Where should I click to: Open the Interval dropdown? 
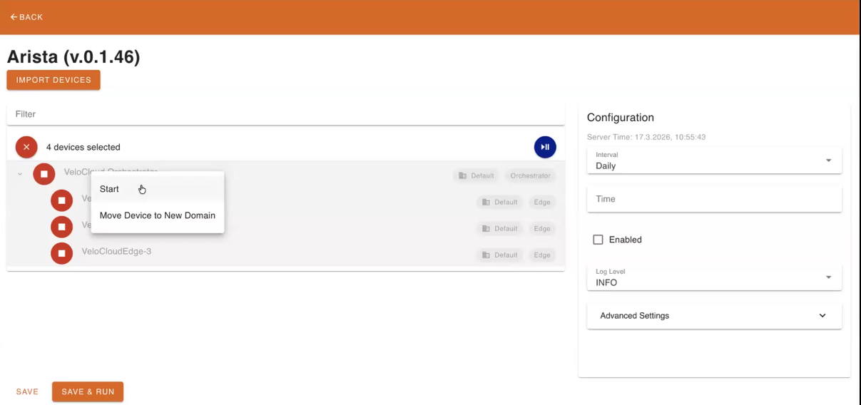[x=714, y=161]
